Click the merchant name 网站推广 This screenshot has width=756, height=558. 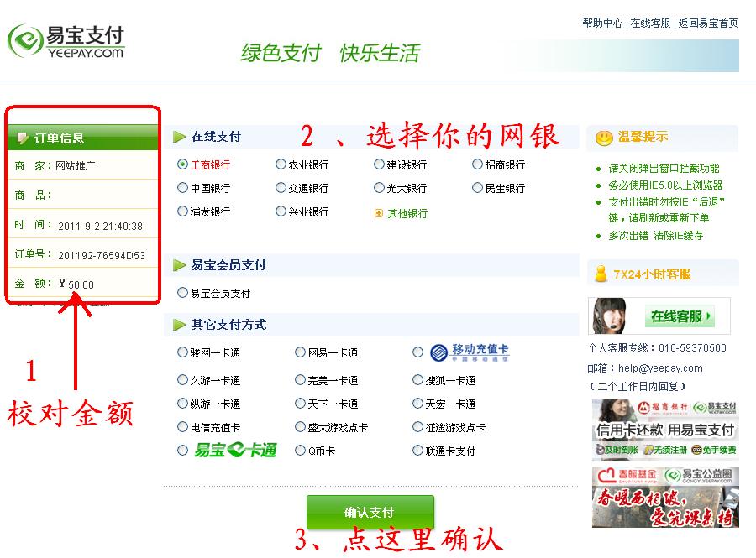[76, 166]
